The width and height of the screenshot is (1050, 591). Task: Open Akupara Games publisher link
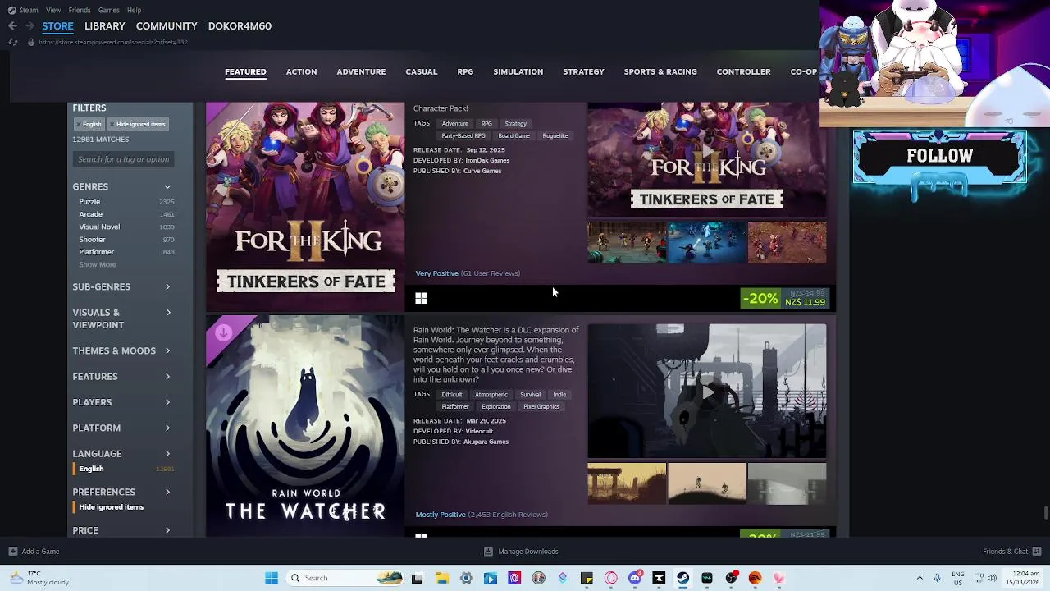click(x=486, y=442)
